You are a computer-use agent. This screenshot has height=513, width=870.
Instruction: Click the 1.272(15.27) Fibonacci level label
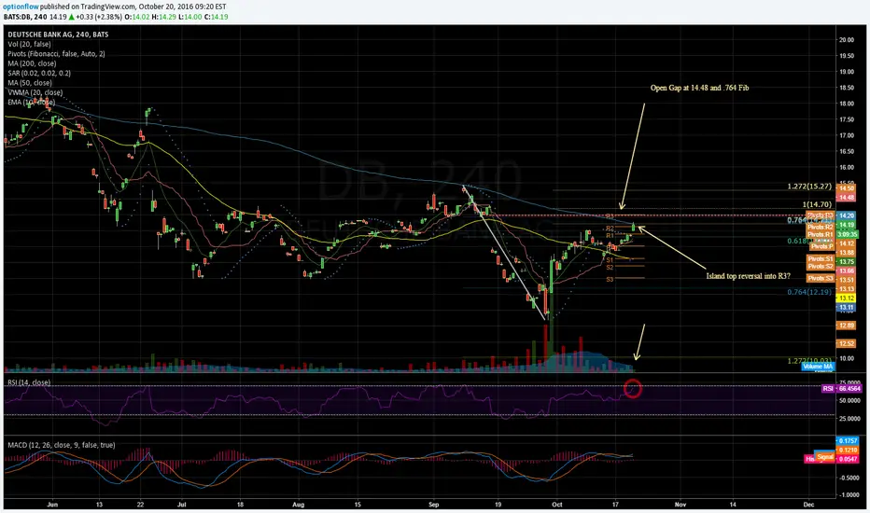[x=809, y=187]
